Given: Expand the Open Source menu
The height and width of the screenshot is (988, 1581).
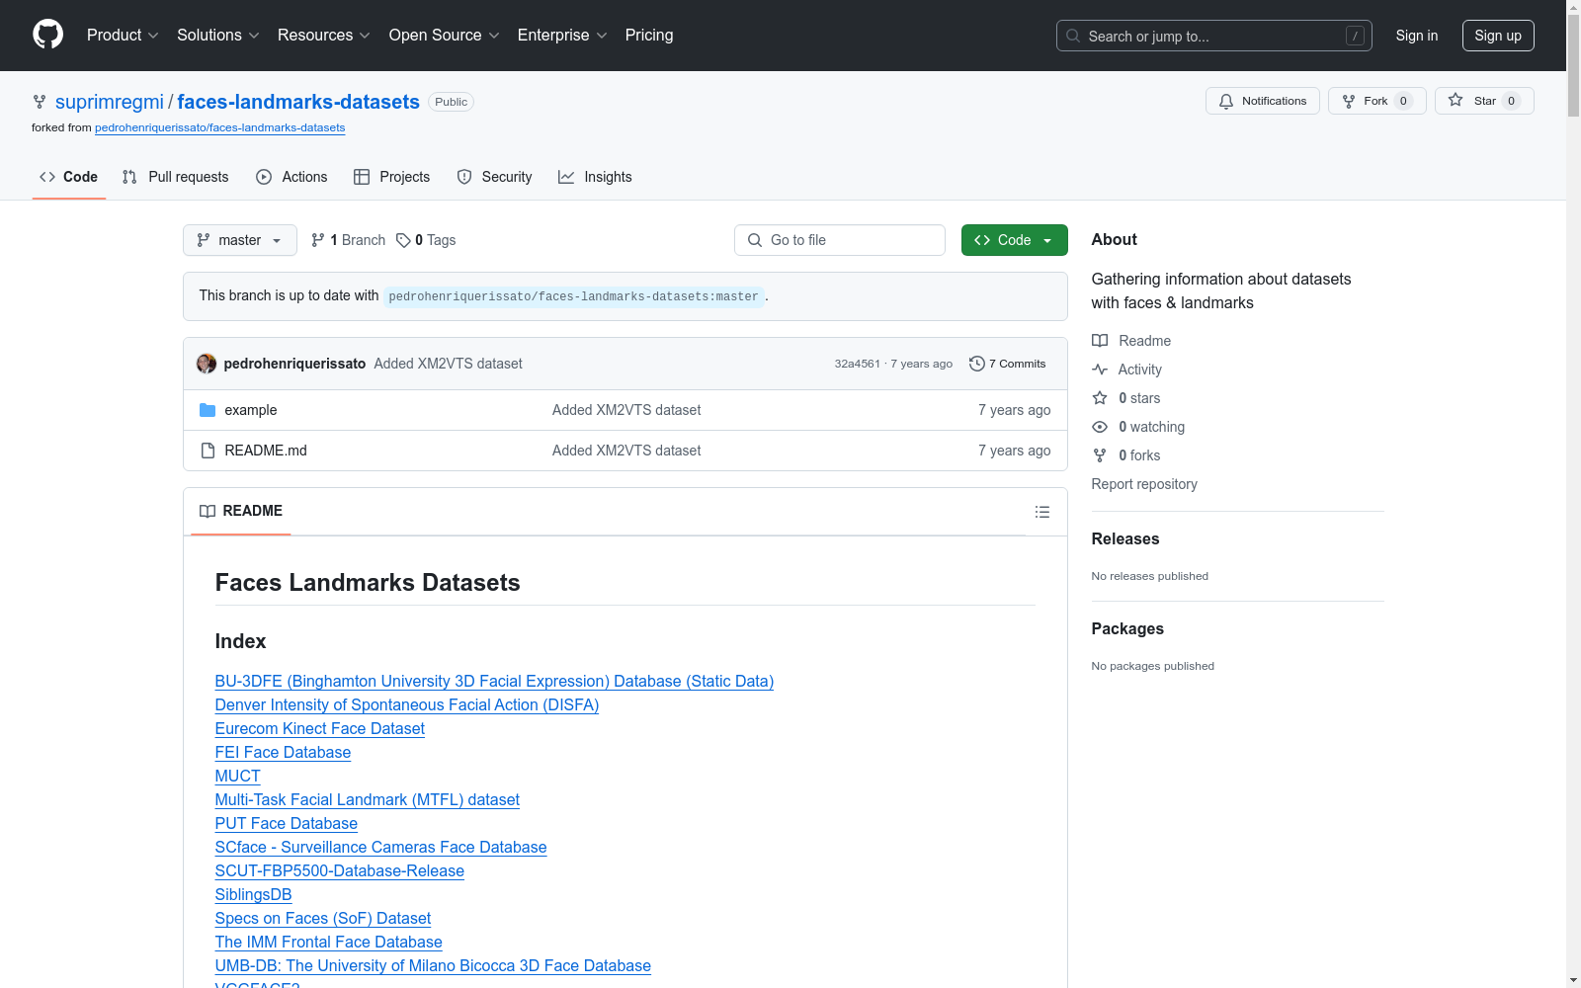Looking at the screenshot, I should 445,36.
